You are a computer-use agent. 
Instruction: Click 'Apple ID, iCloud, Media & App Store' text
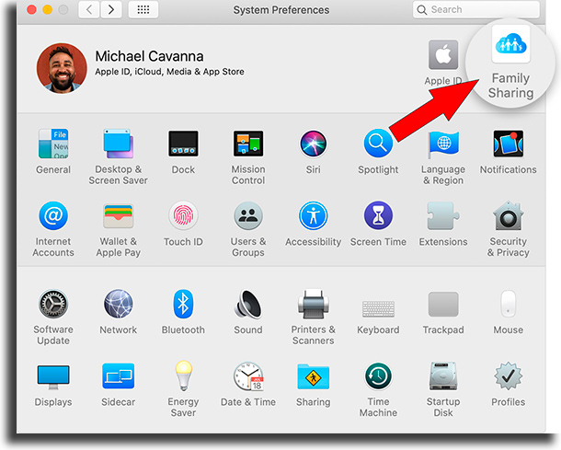pos(169,72)
